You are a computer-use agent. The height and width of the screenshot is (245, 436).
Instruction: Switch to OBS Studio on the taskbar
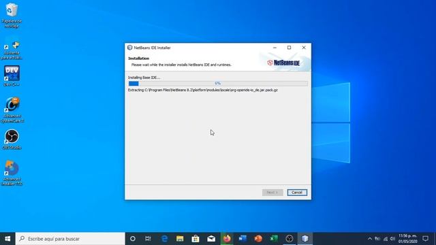coord(290,239)
